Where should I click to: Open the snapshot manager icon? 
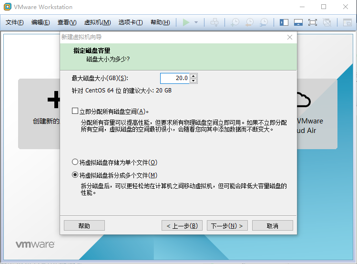264,22
